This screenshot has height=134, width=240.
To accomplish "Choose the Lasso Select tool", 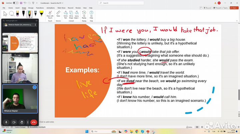I will click(12, 14).
